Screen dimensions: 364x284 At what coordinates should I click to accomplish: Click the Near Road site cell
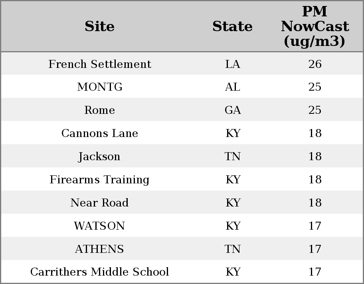click(99, 203)
